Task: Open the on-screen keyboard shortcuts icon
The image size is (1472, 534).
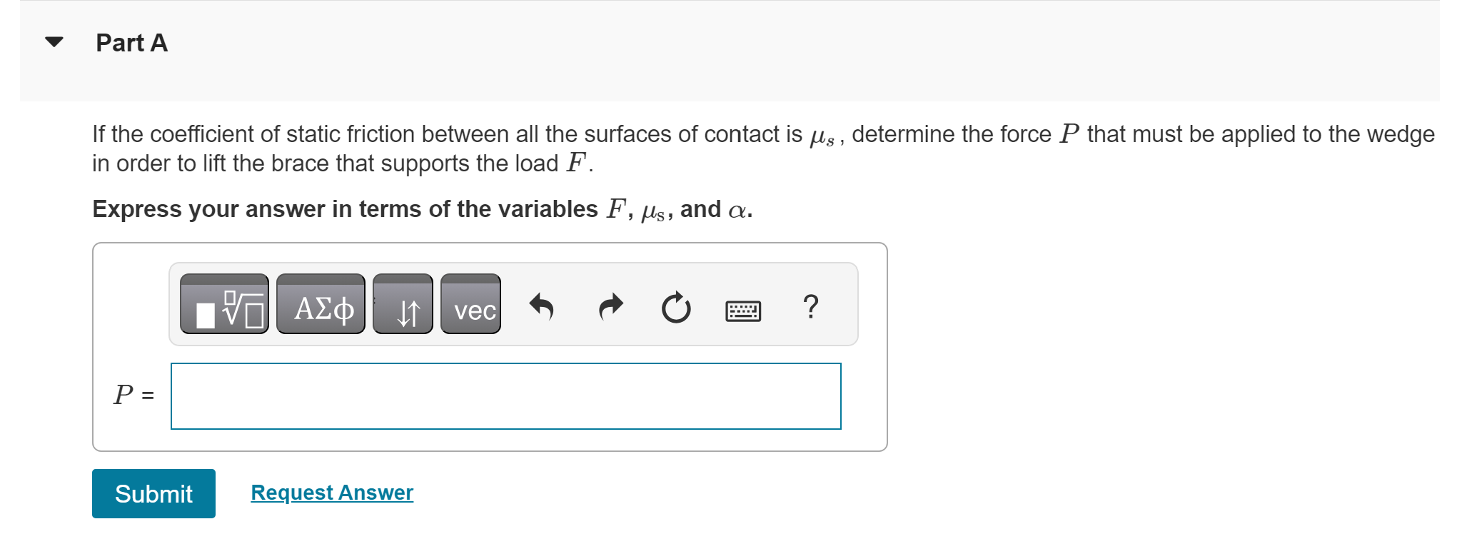Action: [x=745, y=308]
